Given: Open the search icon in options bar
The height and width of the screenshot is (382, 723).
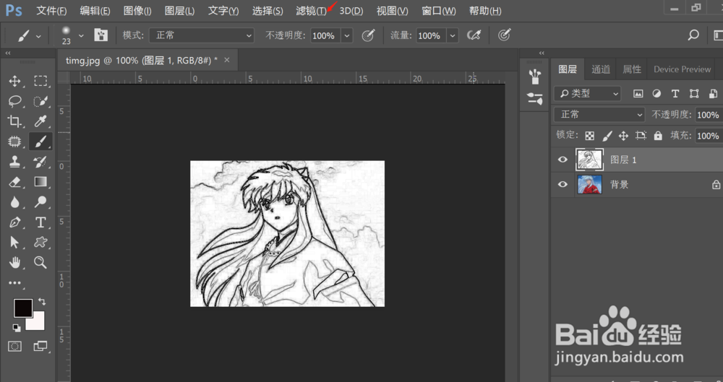Looking at the screenshot, I should pyautogui.click(x=693, y=35).
